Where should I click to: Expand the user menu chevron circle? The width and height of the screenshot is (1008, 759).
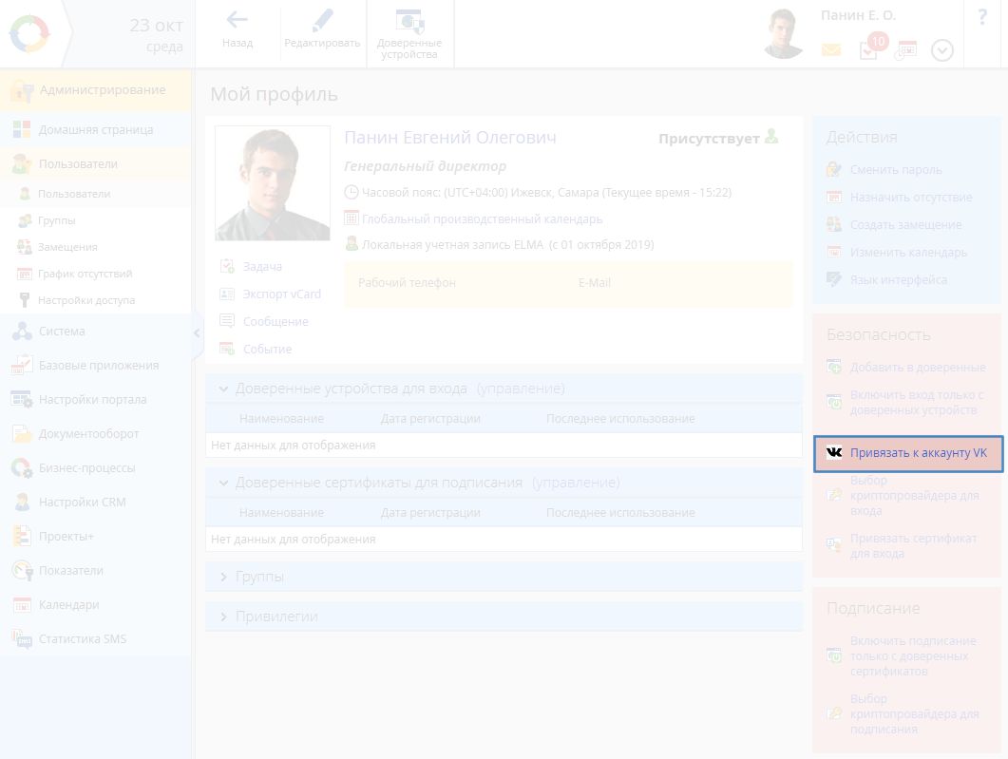pos(941,50)
